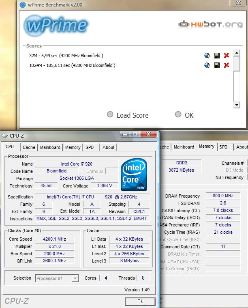This screenshot has height=308, width=248.
Task: Open Mainboard tab in background CPU-Z window
Action: click(184, 147)
